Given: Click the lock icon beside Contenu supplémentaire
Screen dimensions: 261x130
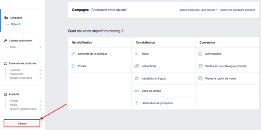Looking at the screenshot, I should pos(40,109).
